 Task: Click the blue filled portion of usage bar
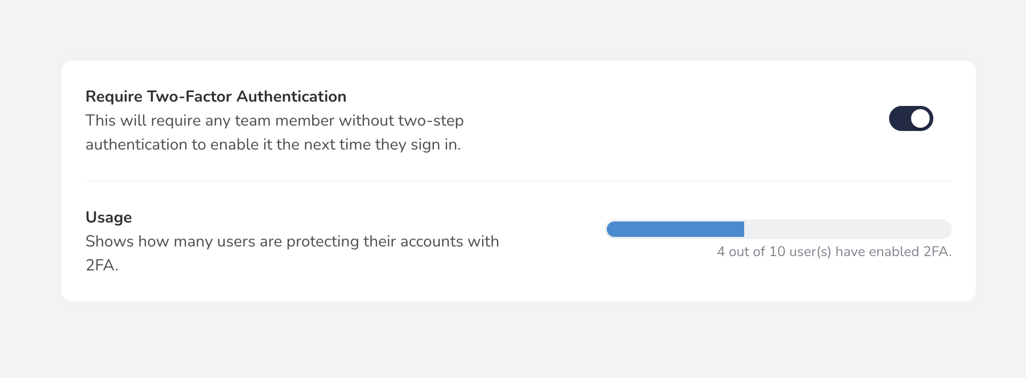pyautogui.click(x=675, y=229)
